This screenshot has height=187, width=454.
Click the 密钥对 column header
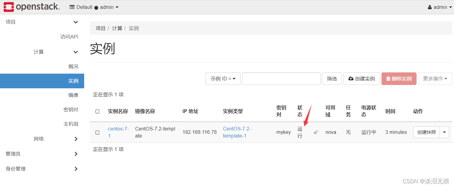[x=281, y=111]
